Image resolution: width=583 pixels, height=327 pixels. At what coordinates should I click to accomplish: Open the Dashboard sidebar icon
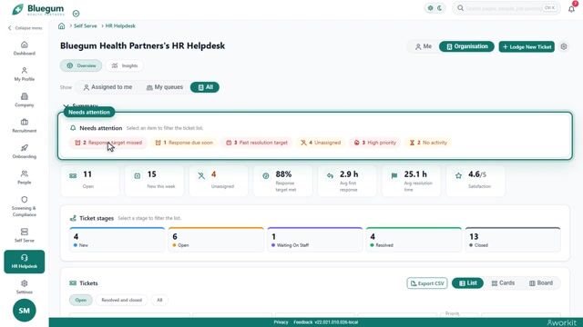click(x=25, y=48)
